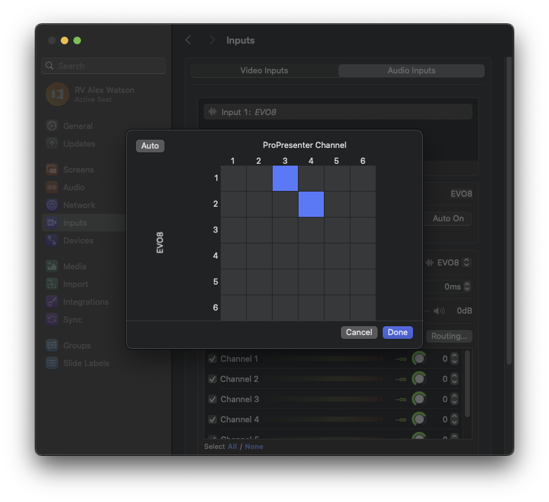
Task: Open the Media sidebar icon
Action: pos(52,266)
